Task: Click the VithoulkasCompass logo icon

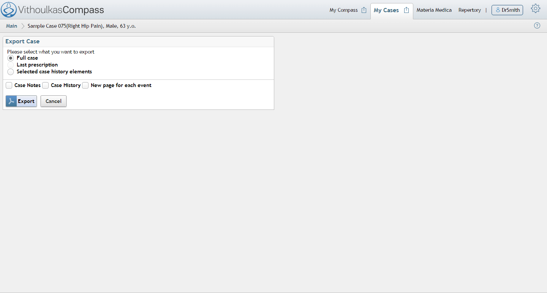Action: 9,10
